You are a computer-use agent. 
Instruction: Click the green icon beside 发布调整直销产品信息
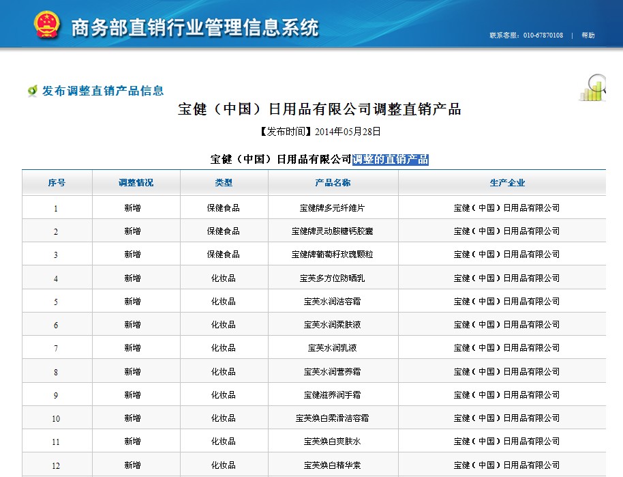(x=32, y=91)
